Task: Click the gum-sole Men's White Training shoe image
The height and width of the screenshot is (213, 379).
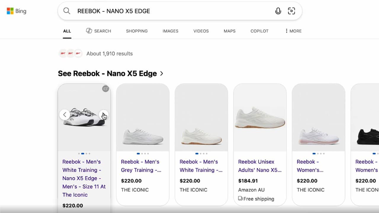Action: pos(201,117)
